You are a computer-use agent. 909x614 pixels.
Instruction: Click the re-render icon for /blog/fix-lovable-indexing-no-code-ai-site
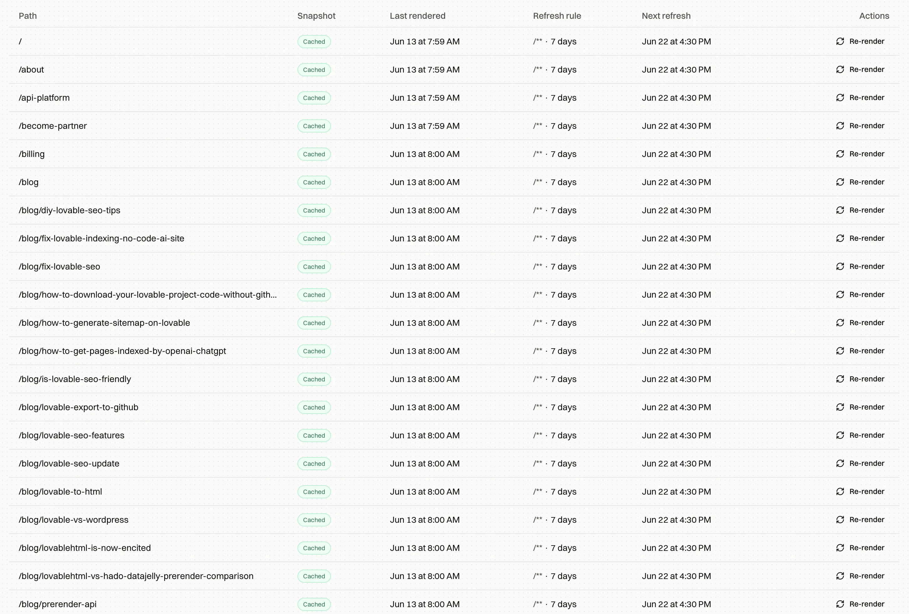[840, 239]
